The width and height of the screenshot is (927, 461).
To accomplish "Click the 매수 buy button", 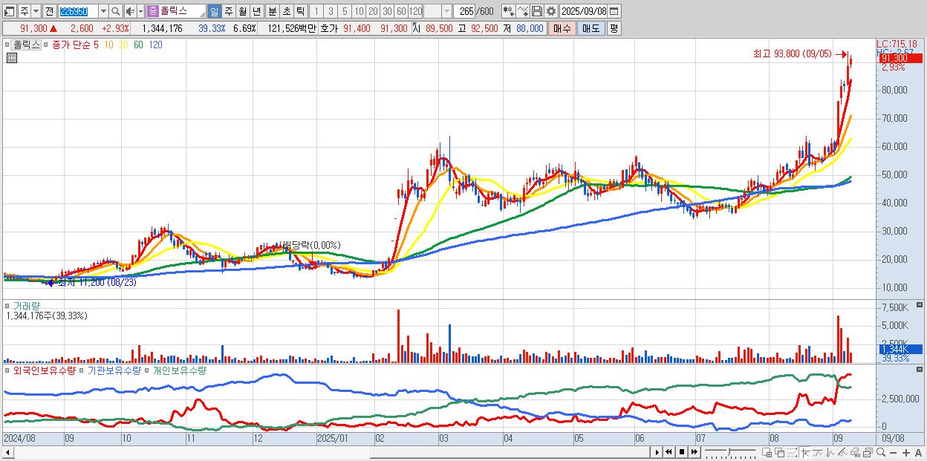I will click(x=562, y=28).
